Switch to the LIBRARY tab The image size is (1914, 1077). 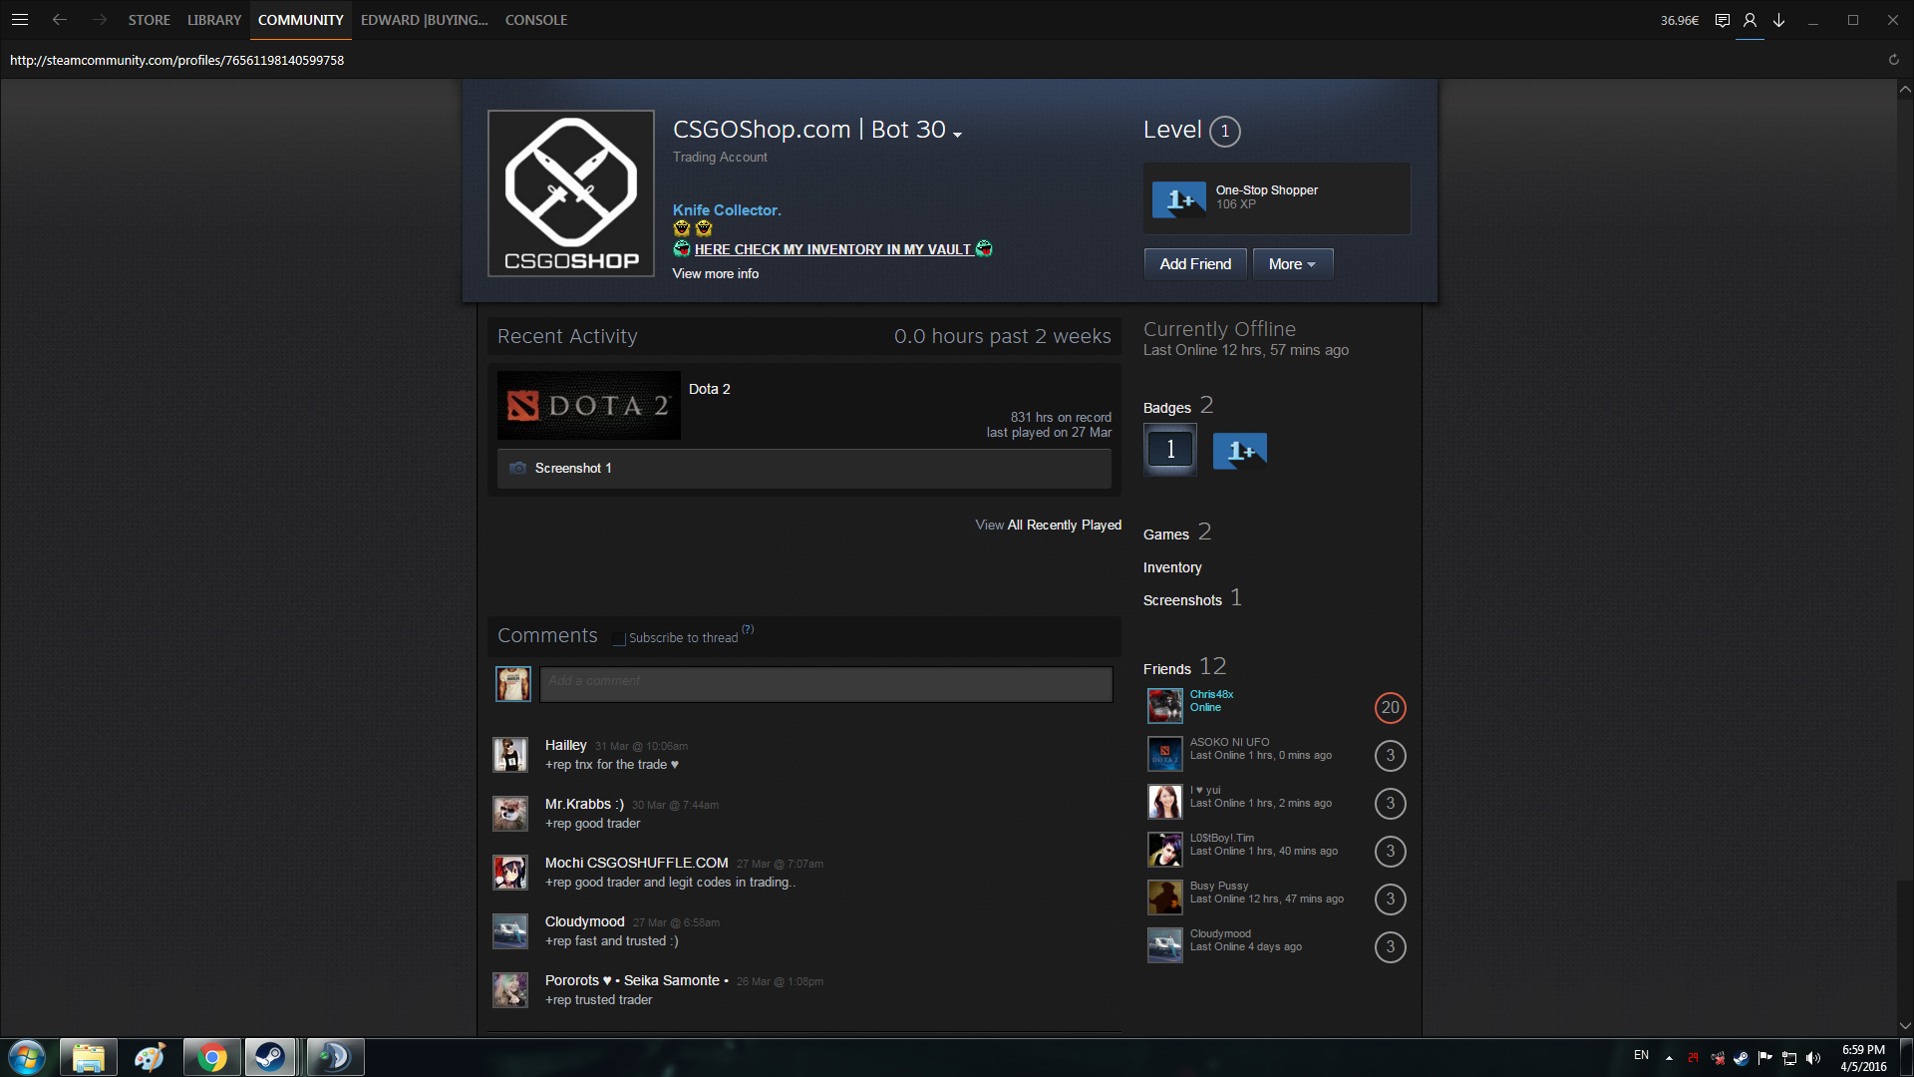(214, 20)
